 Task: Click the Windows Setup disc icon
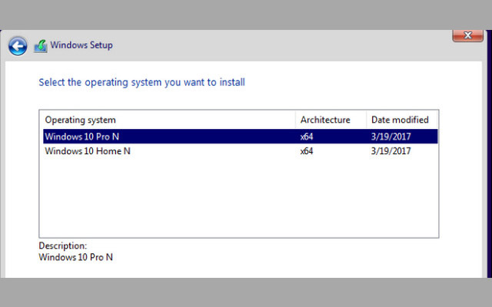tap(41, 45)
